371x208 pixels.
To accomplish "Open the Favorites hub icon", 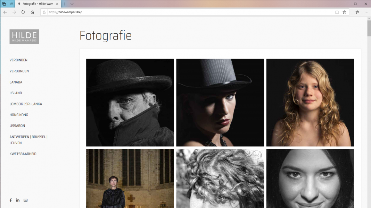I will pos(357,12).
